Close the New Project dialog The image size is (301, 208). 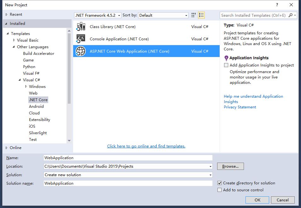coord(291,5)
